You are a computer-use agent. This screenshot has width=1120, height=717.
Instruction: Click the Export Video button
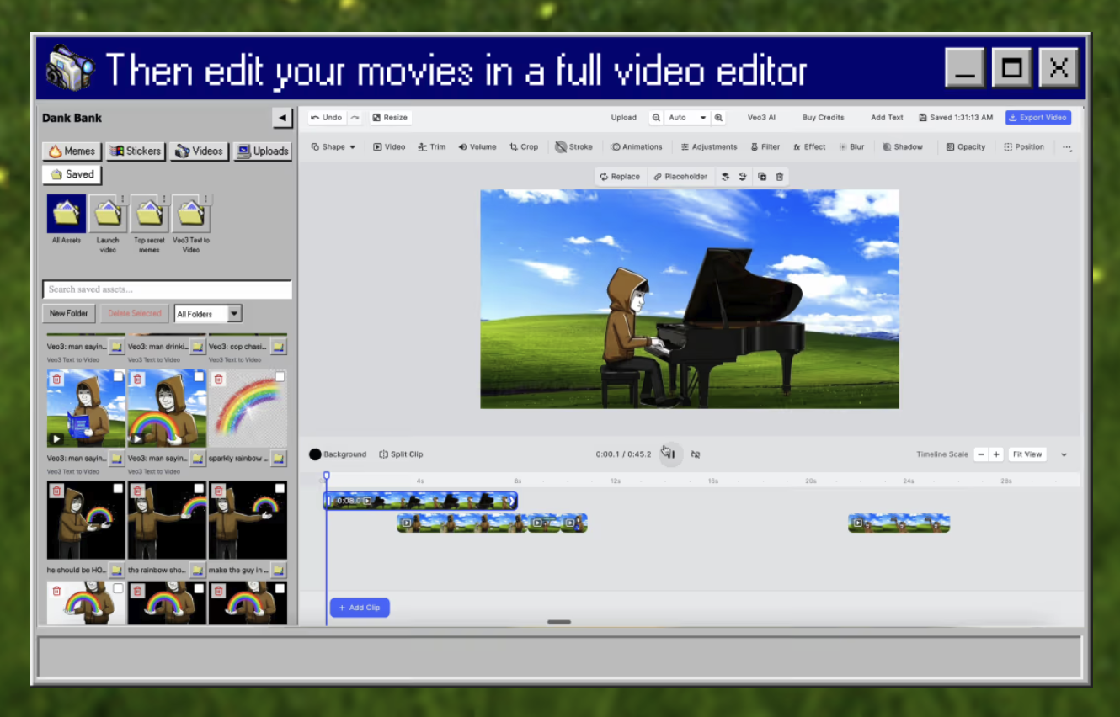tap(1038, 118)
